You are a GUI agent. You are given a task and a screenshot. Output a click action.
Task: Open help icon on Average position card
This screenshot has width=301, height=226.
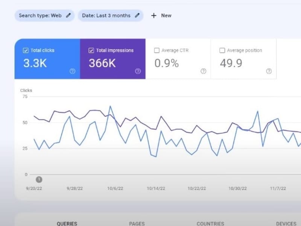(269, 71)
